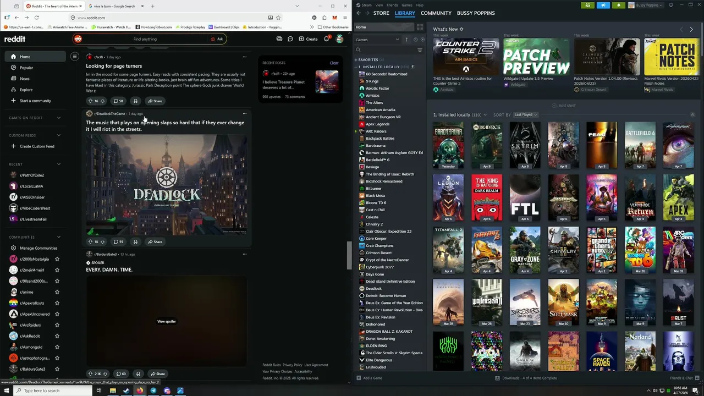This screenshot has height=396, width=704.
Task: Switch Steam library to grid collections view
Action: (420, 27)
